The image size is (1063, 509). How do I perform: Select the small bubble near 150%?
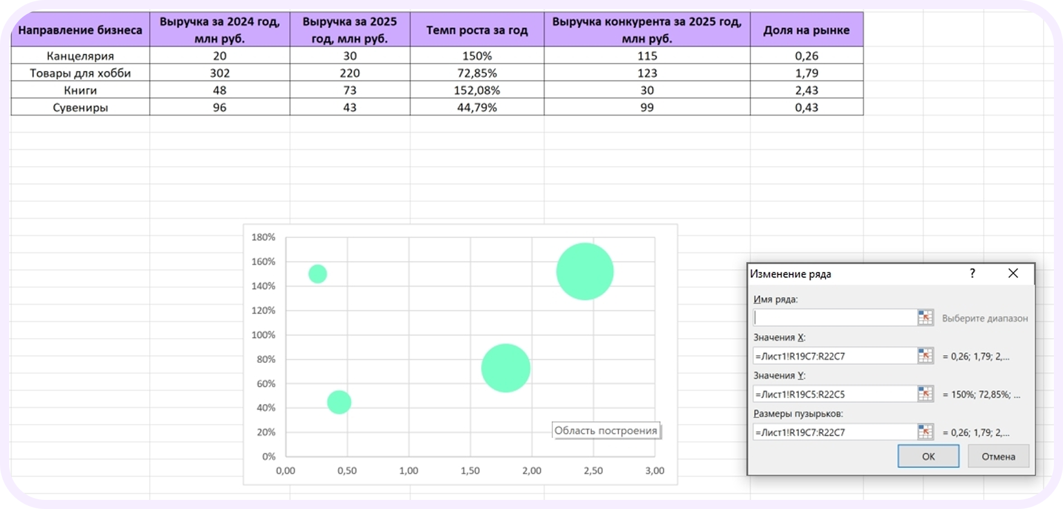317,274
